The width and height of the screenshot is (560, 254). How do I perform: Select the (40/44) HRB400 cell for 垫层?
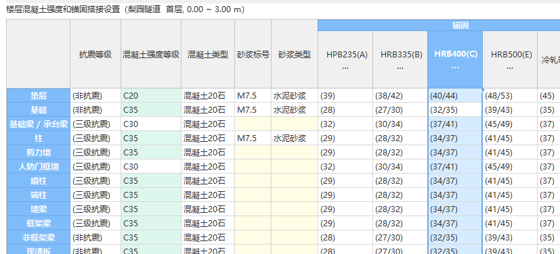(455, 95)
